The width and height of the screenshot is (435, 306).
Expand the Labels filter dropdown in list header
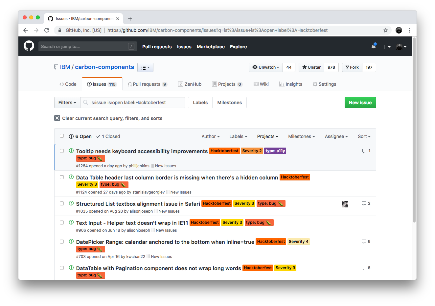point(238,136)
